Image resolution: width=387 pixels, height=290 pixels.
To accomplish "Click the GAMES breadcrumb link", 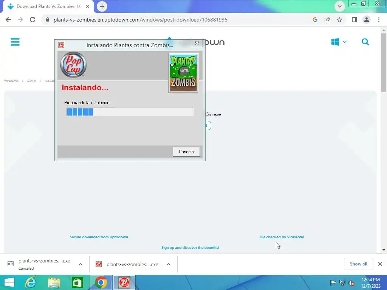I will coord(32,81).
